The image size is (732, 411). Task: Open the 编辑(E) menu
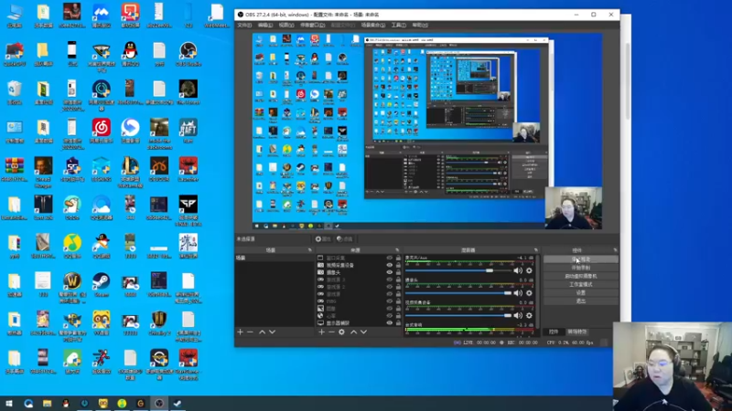(264, 26)
